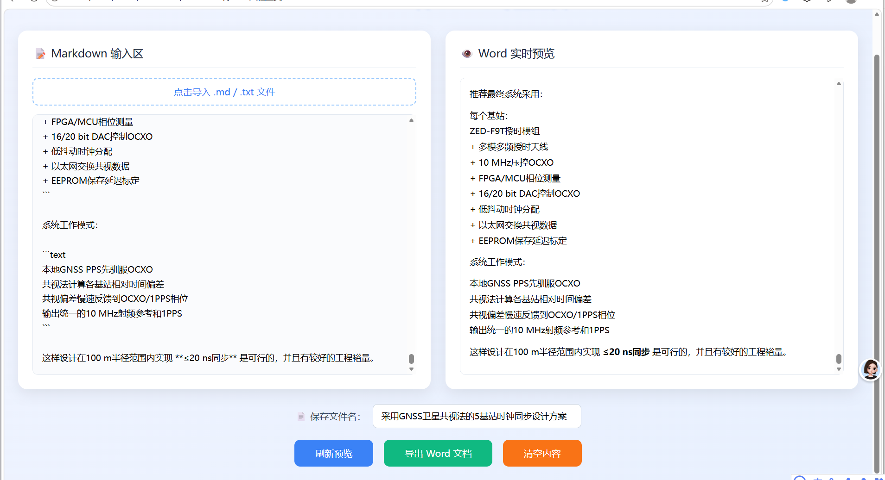Click '+ 16/20 bit DAC控制OCXO' in Markdown editor
This screenshot has width=885, height=480.
[x=97, y=137]
